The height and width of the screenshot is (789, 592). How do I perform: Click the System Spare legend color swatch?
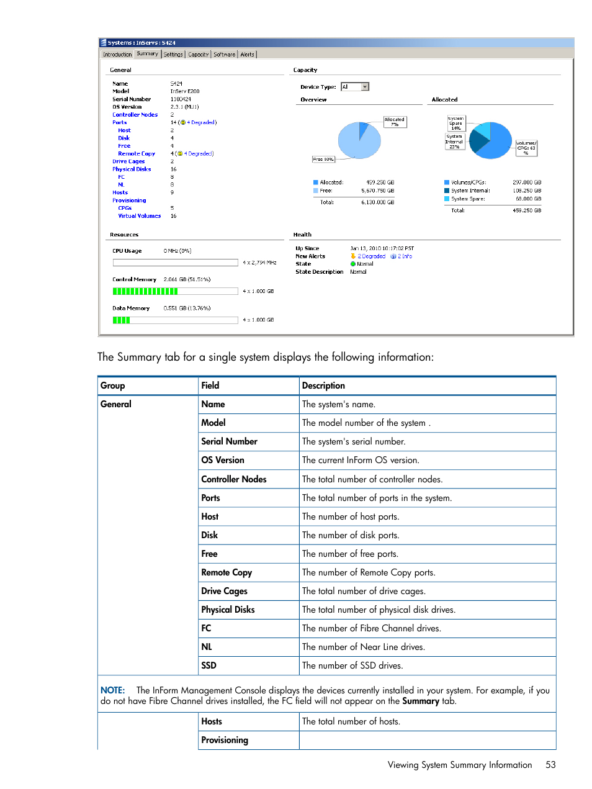[x=447, y=199]
